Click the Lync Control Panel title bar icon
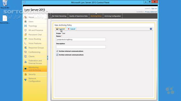This screenshot has height=101, width=181. 24,2
